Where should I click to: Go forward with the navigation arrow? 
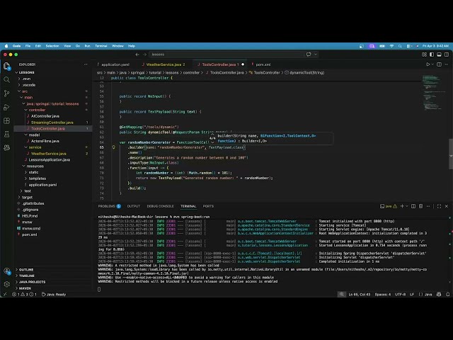(144, 55)
